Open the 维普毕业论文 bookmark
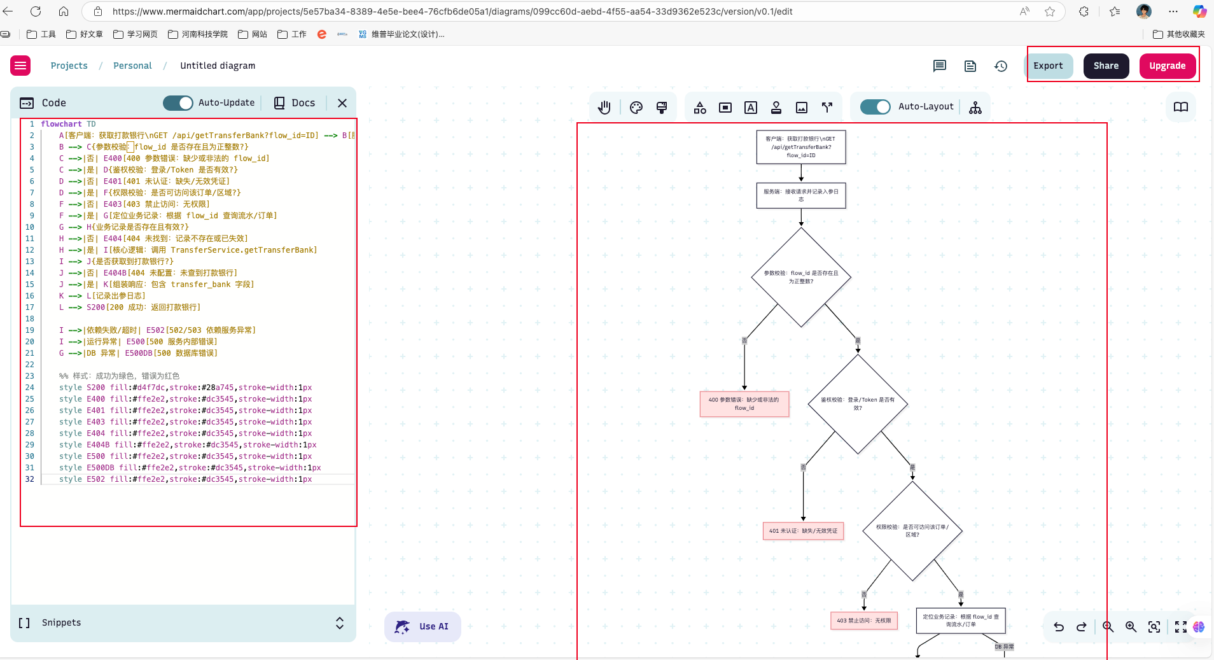Viewport: 1214px width, 660px height. pos(401,34)
